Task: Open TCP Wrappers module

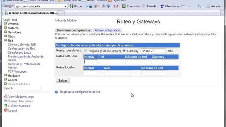Action: click(17, 72)
